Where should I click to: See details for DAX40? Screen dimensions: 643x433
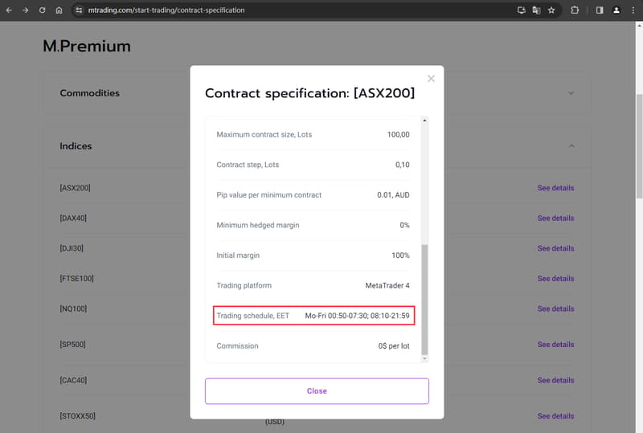[x=555, y=219]
